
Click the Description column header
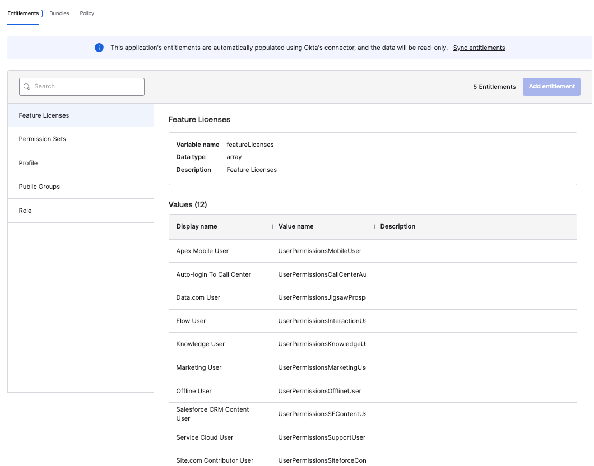coord(398,226)
